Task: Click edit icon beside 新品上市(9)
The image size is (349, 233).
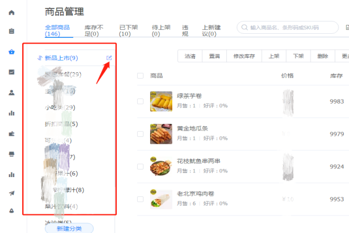Action: (x=109, y=58)
